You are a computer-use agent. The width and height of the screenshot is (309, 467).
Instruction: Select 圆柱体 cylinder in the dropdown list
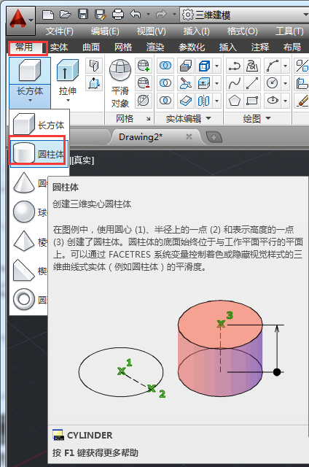click(x=39, y=154)
